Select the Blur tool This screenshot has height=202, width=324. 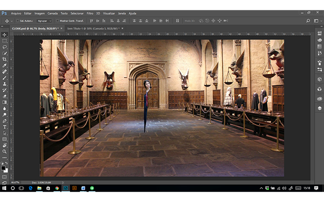pos(4,108)
